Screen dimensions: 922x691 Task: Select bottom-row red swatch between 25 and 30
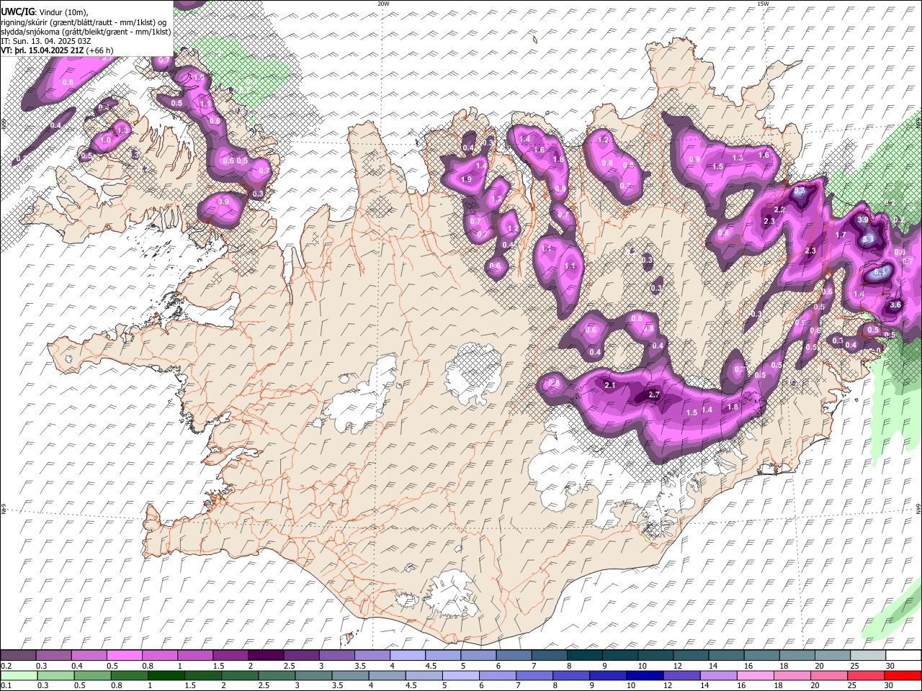pos(864,675)
